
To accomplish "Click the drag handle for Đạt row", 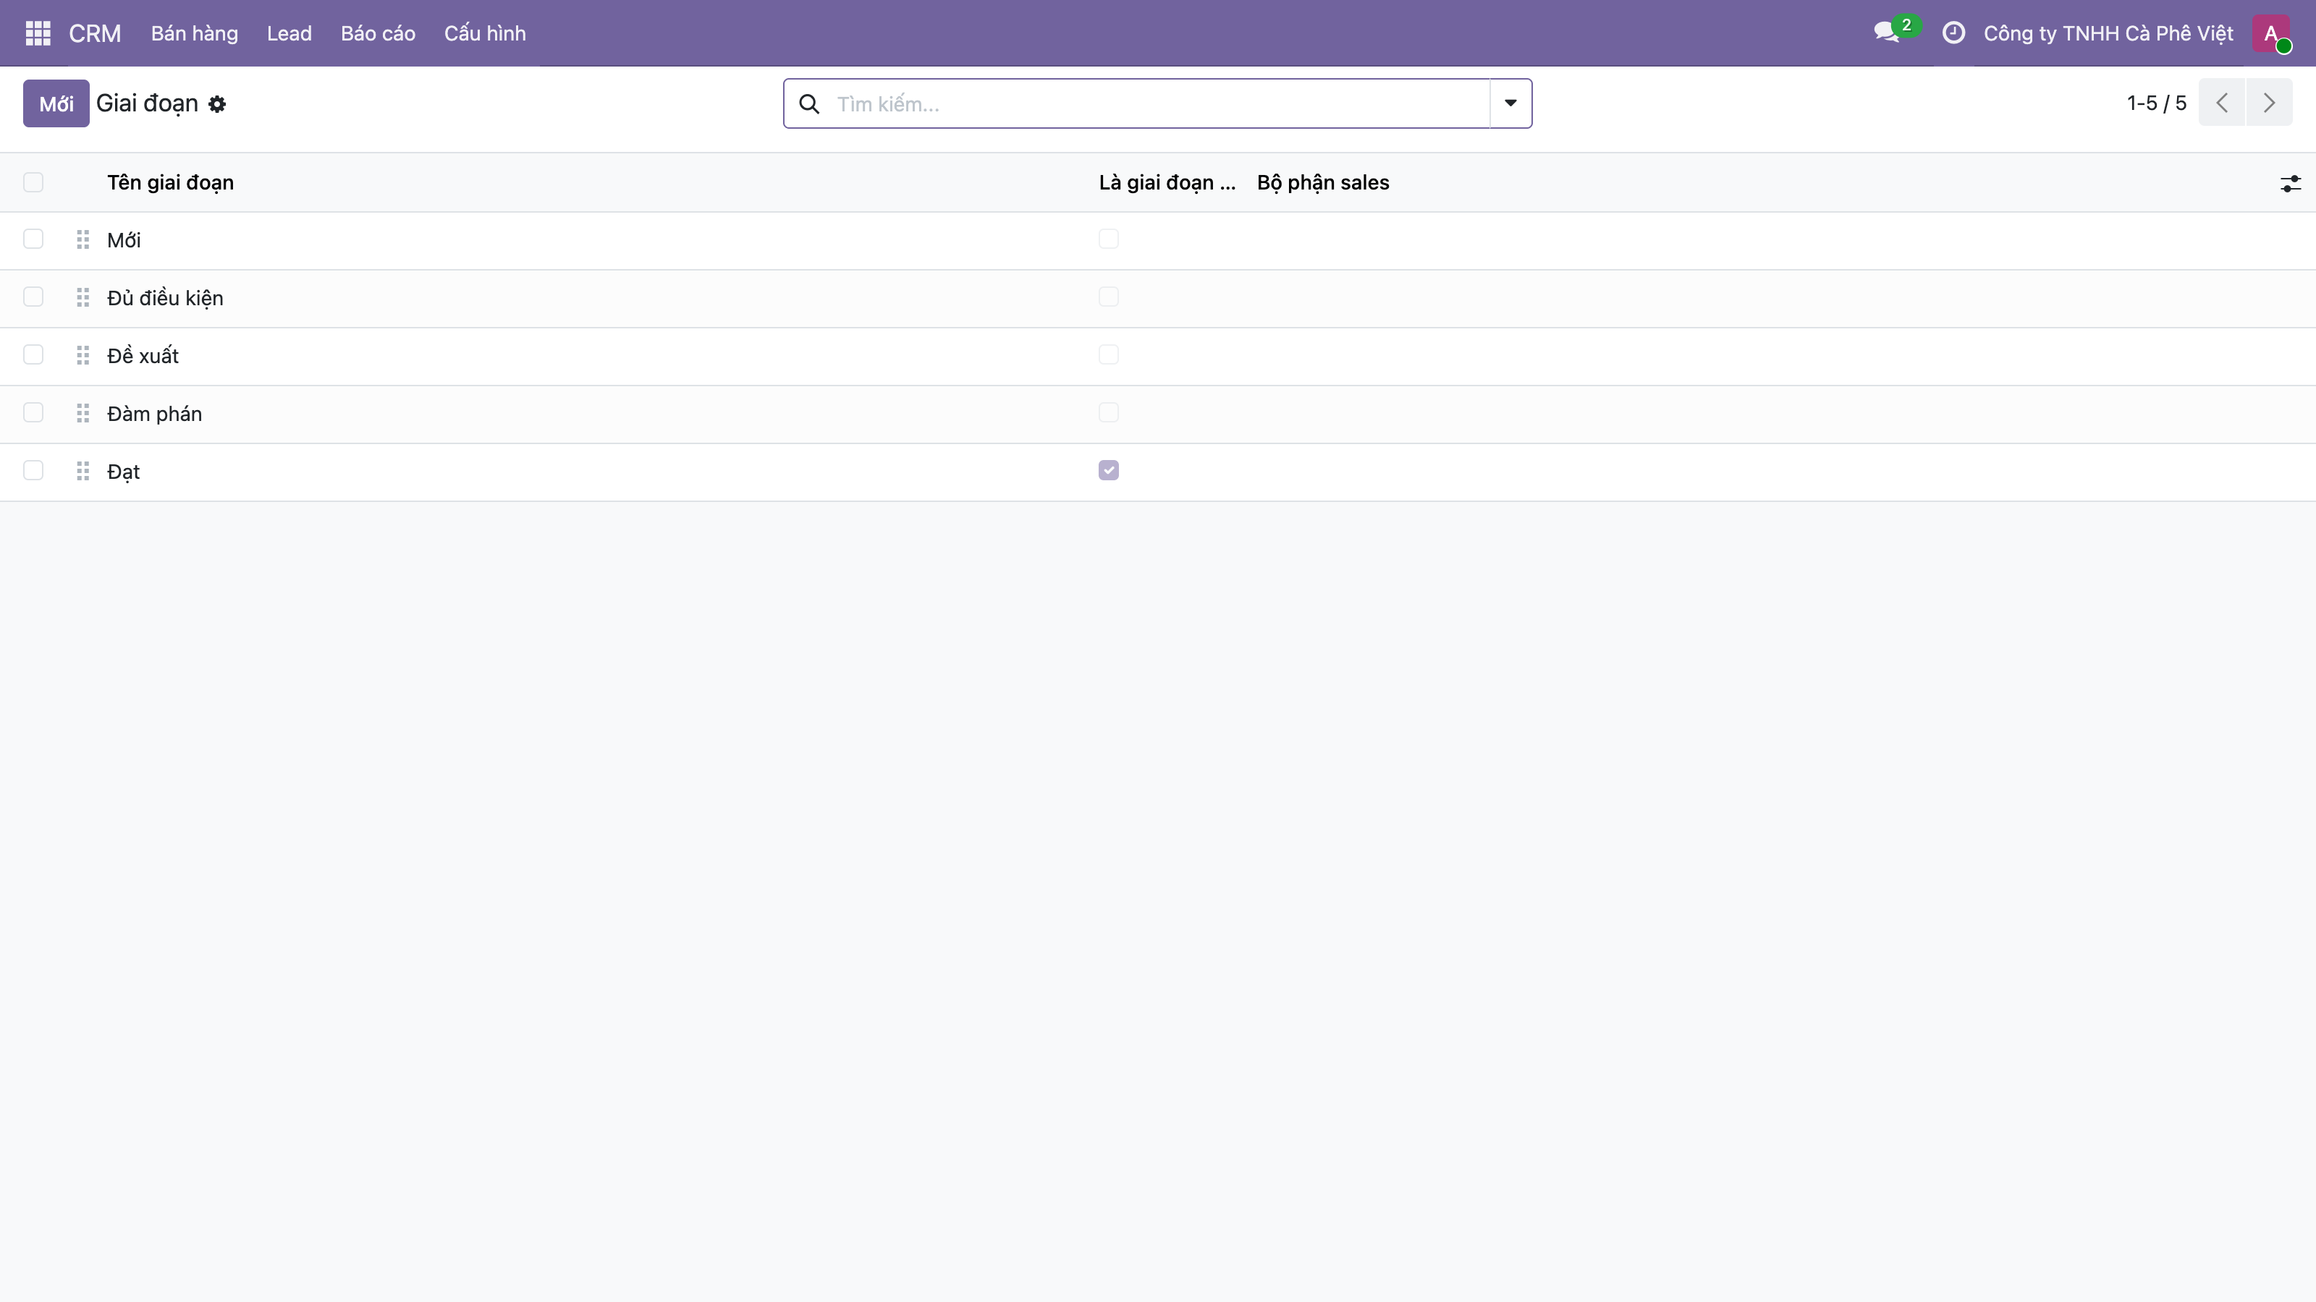I will tap(83, 472).
